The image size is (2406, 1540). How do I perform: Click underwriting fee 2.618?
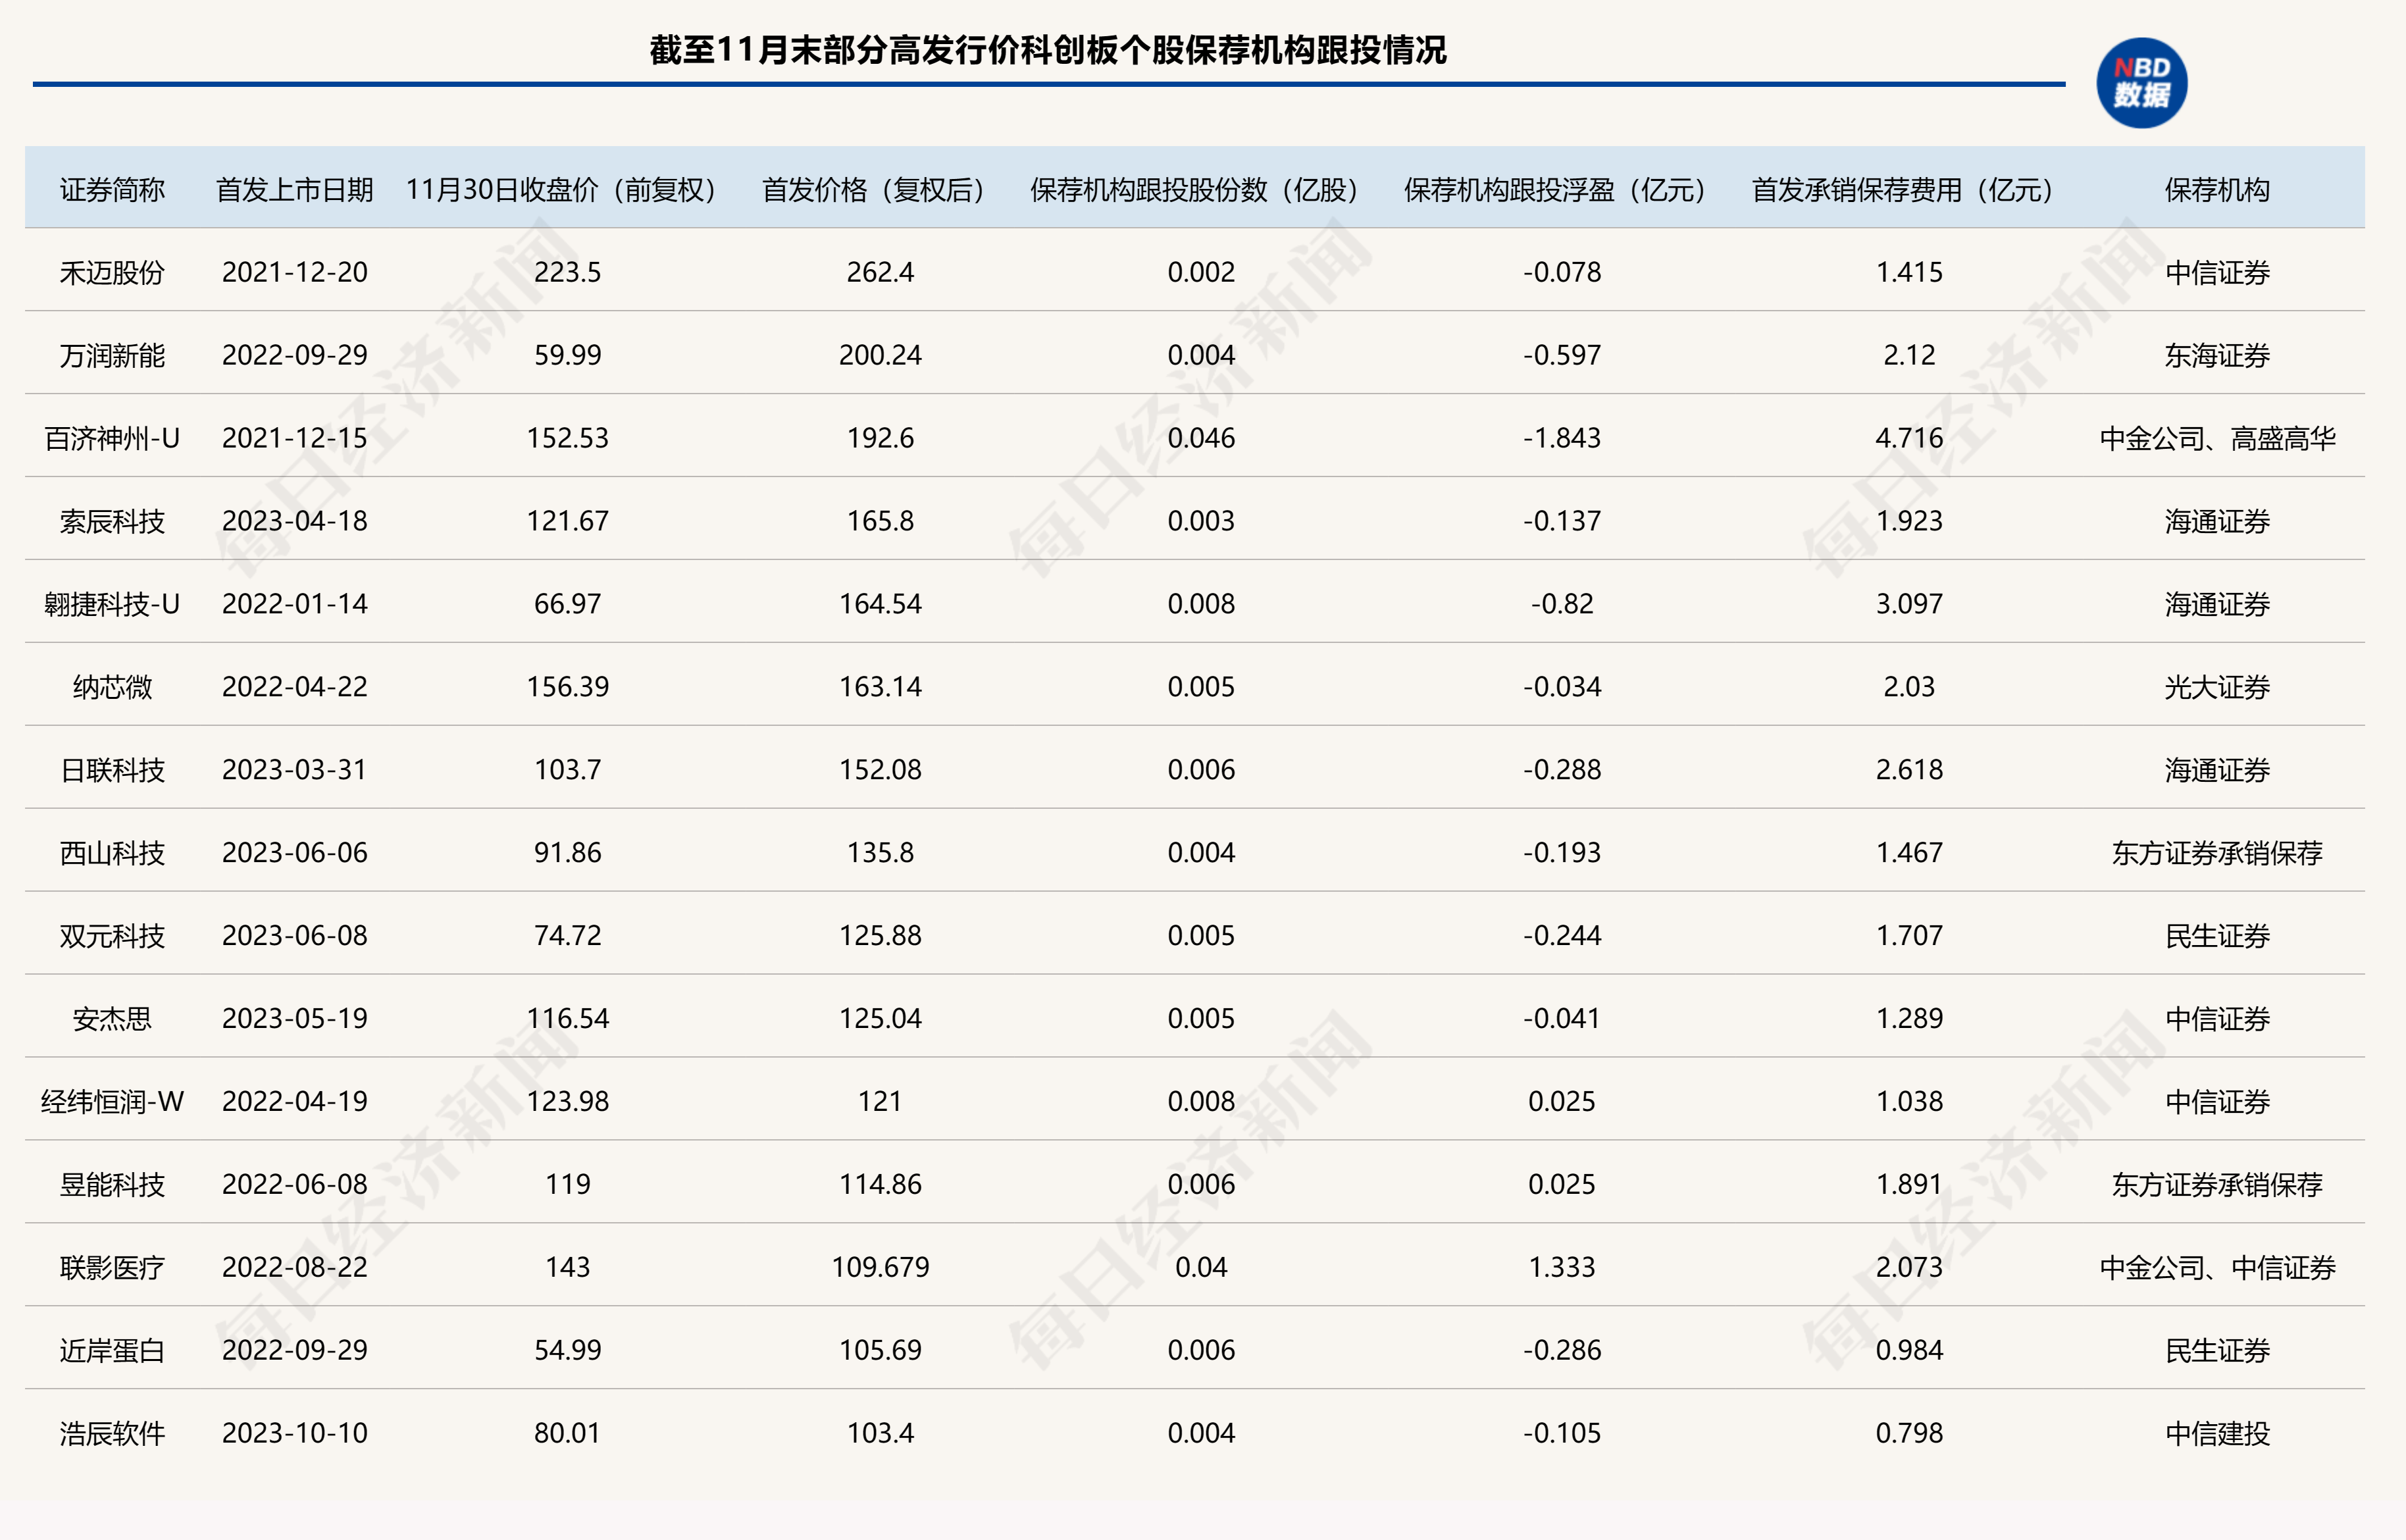point(1909,770)
